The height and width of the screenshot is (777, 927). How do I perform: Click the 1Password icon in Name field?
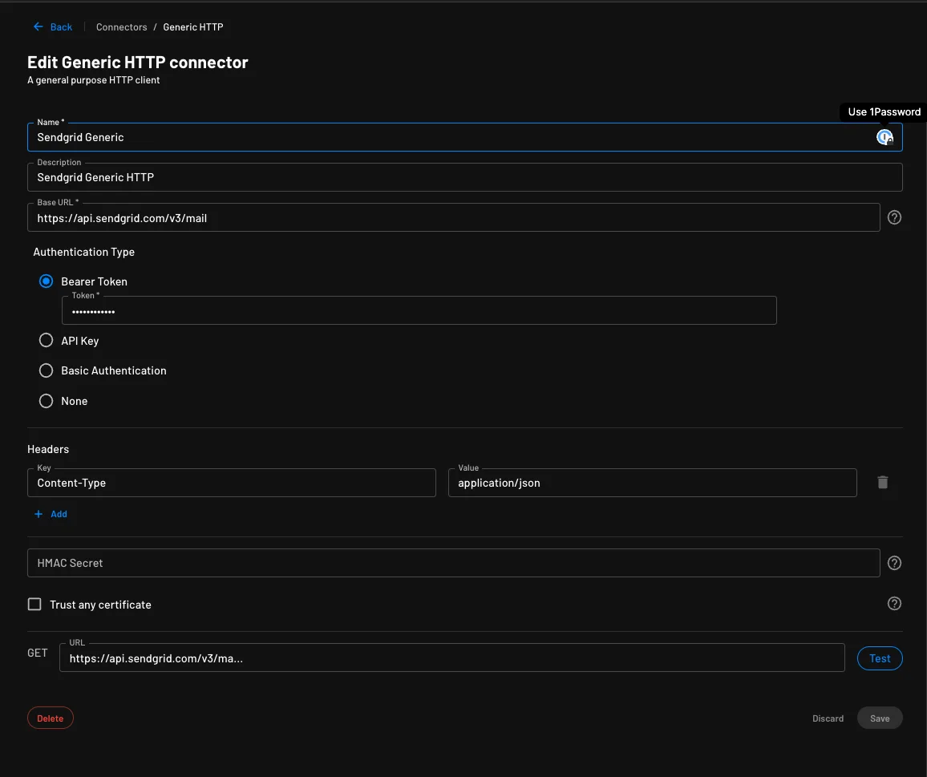(884, 137)
